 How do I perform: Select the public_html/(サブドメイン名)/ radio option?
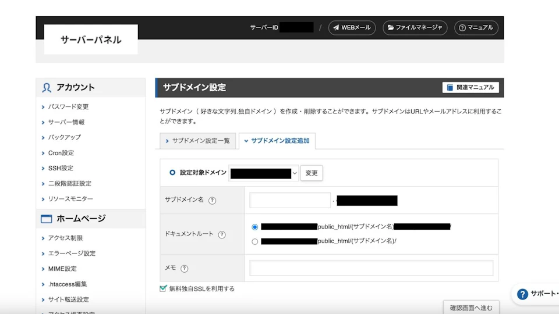[254, 242]
